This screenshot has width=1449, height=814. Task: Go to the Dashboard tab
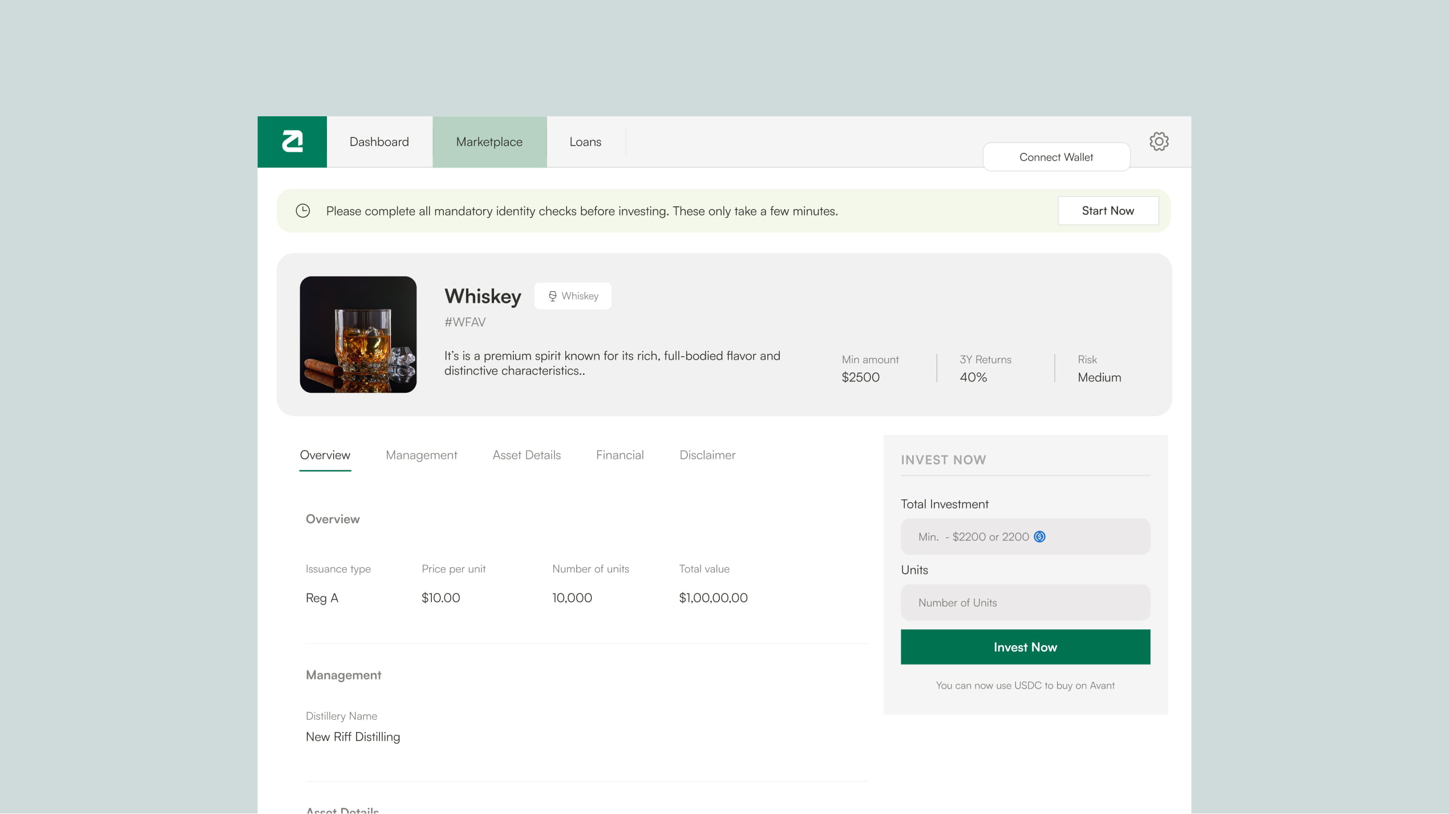(x=379, y=142)
